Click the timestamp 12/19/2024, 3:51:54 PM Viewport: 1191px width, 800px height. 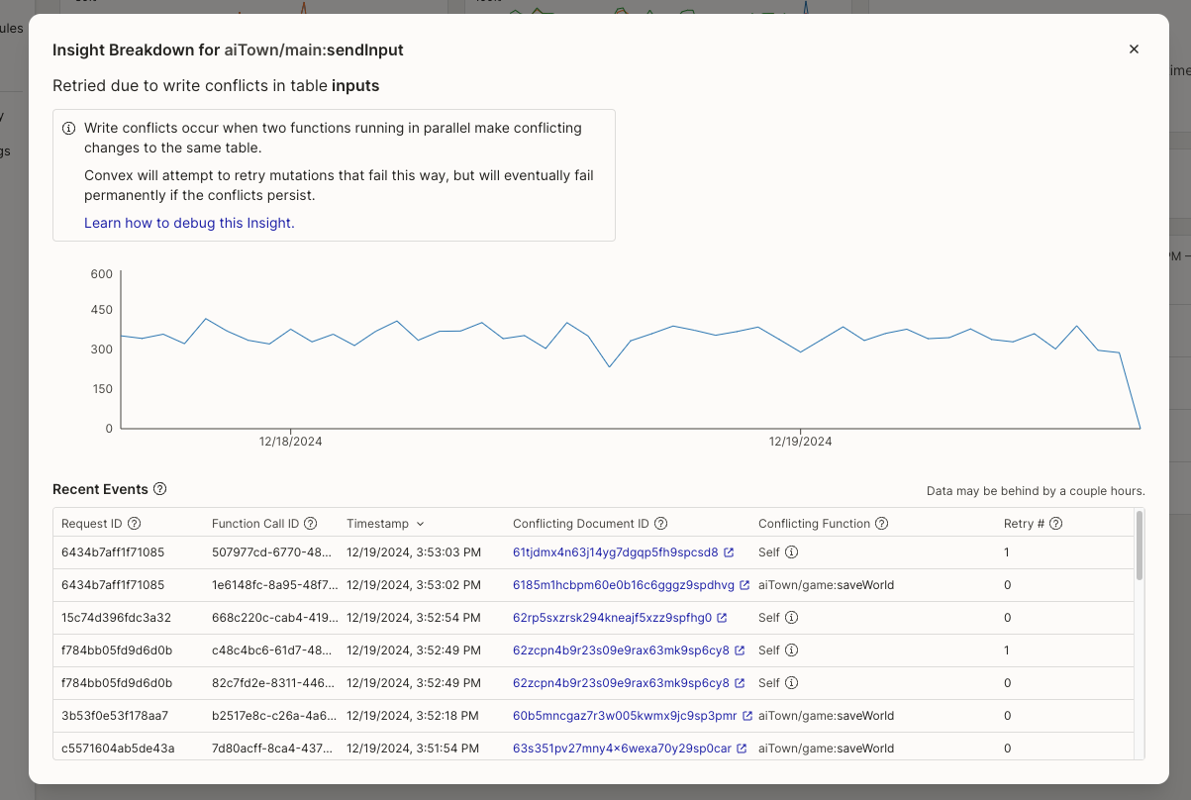coord(413,749)
